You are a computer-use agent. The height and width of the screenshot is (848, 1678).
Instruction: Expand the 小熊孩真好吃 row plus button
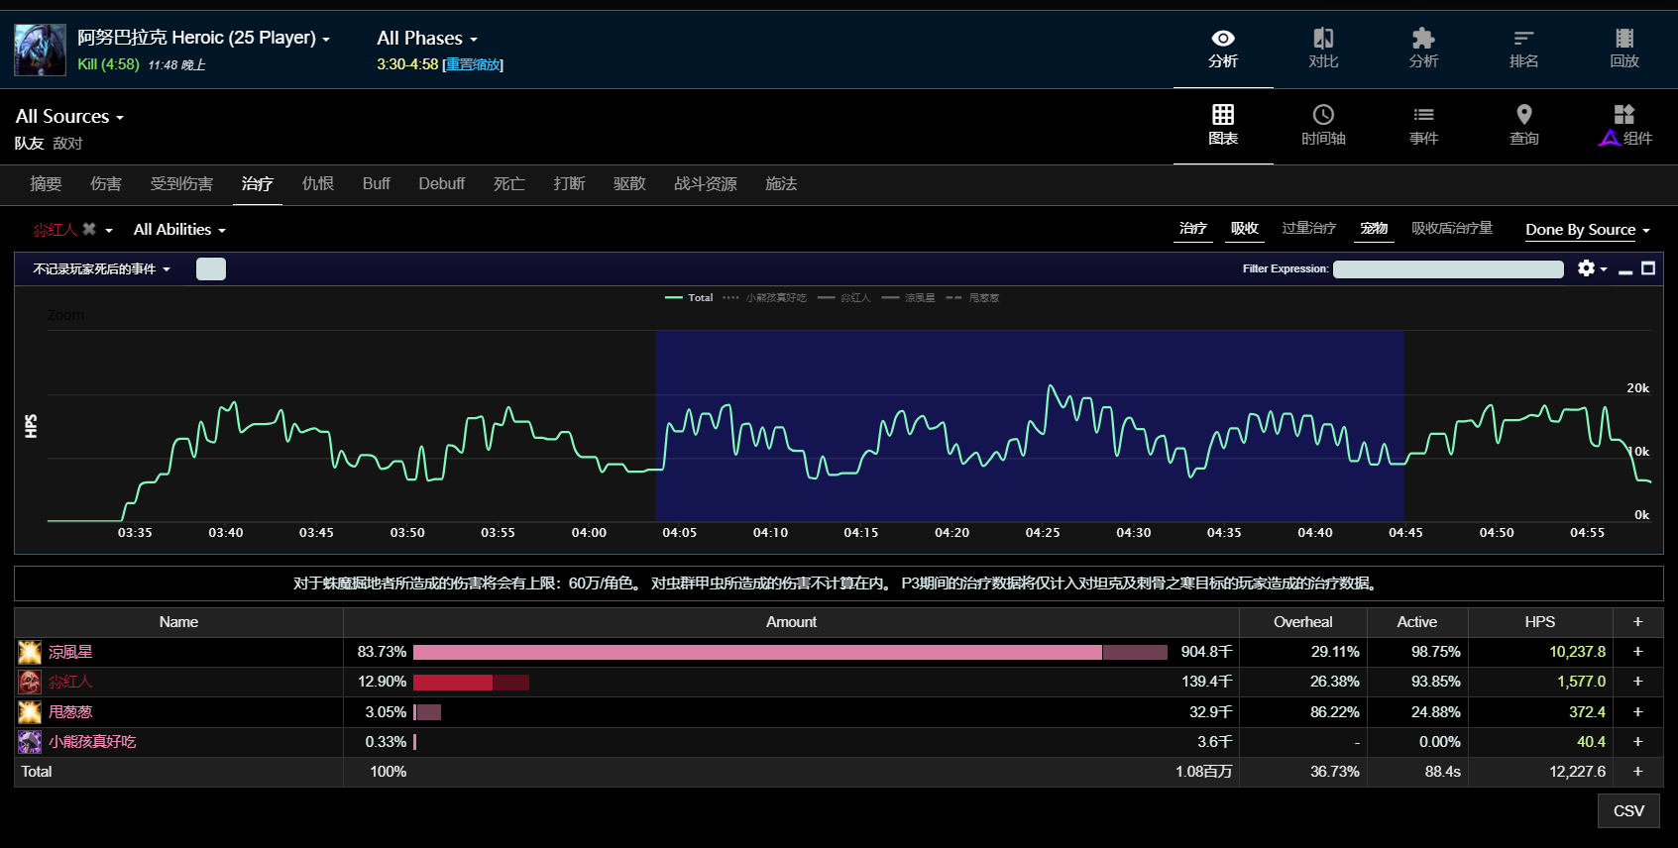pos(1637,741)
